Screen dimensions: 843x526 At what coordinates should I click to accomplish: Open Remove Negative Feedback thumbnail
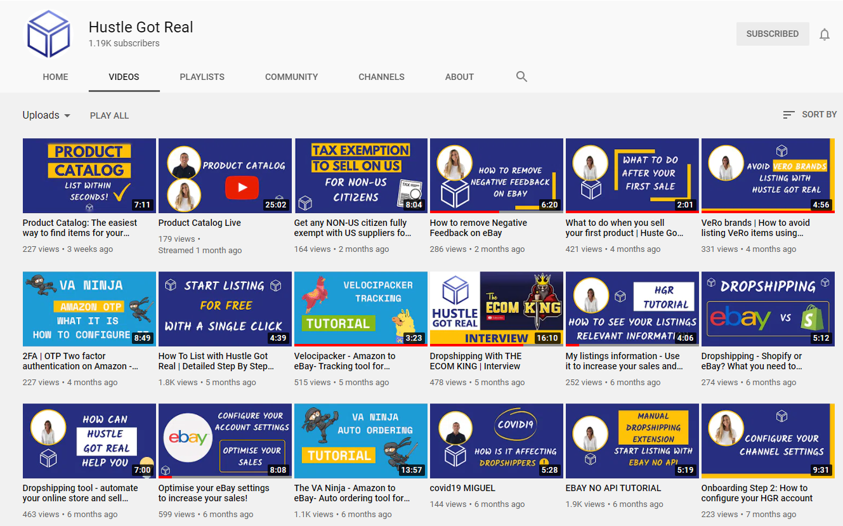(x=497, y=176)
